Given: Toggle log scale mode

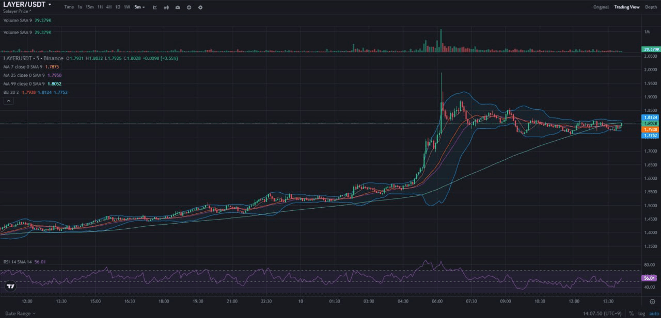Looking at the screenshot, I should point(641,313).
